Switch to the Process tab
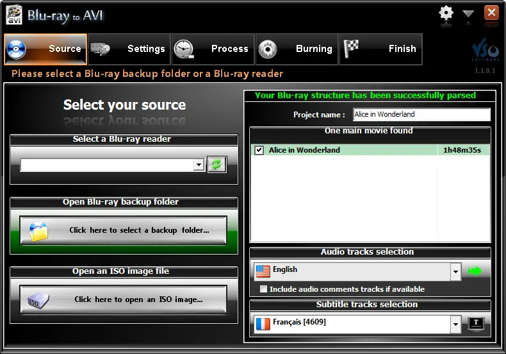Viewport: 506px width, 354px height. click(213, 49)
